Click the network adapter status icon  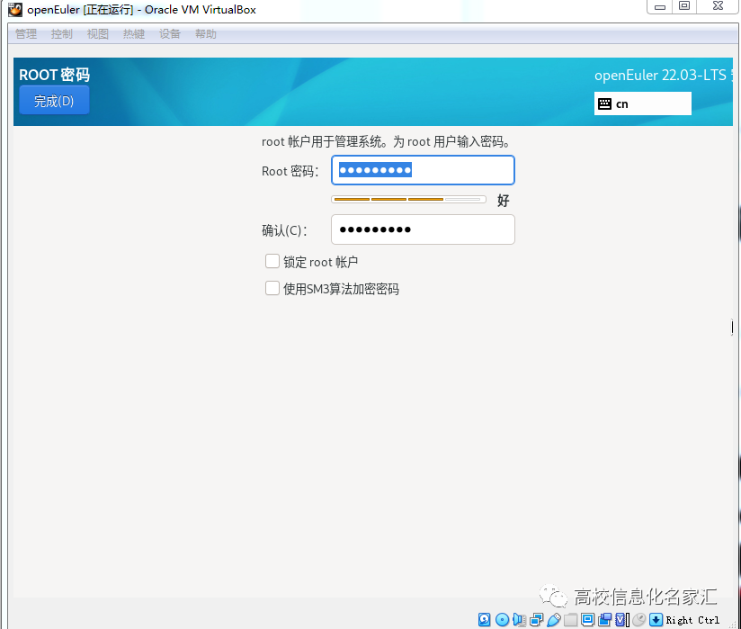535,620
